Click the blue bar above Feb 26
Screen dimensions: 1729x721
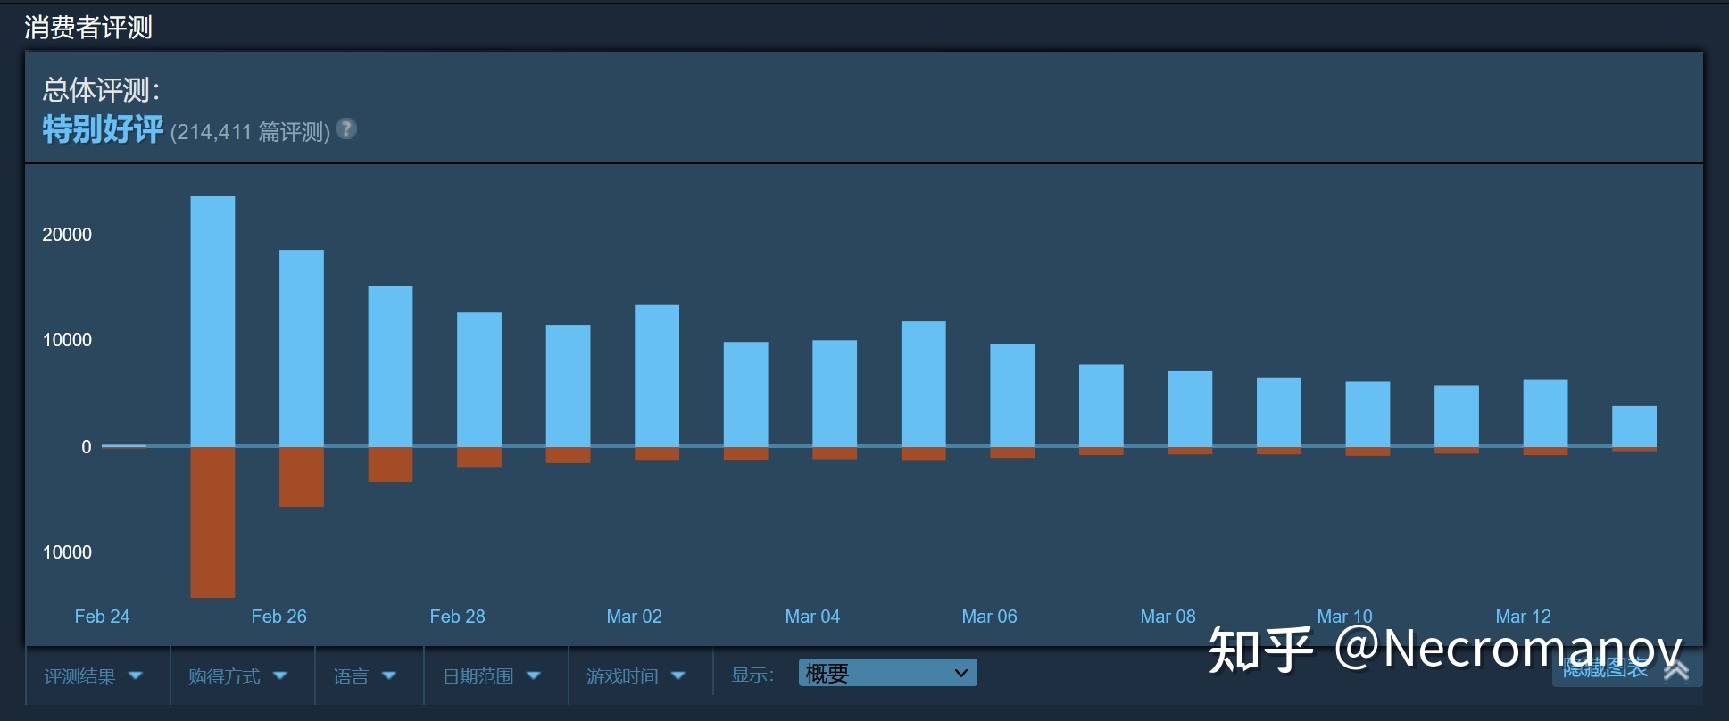pos(302,348)
